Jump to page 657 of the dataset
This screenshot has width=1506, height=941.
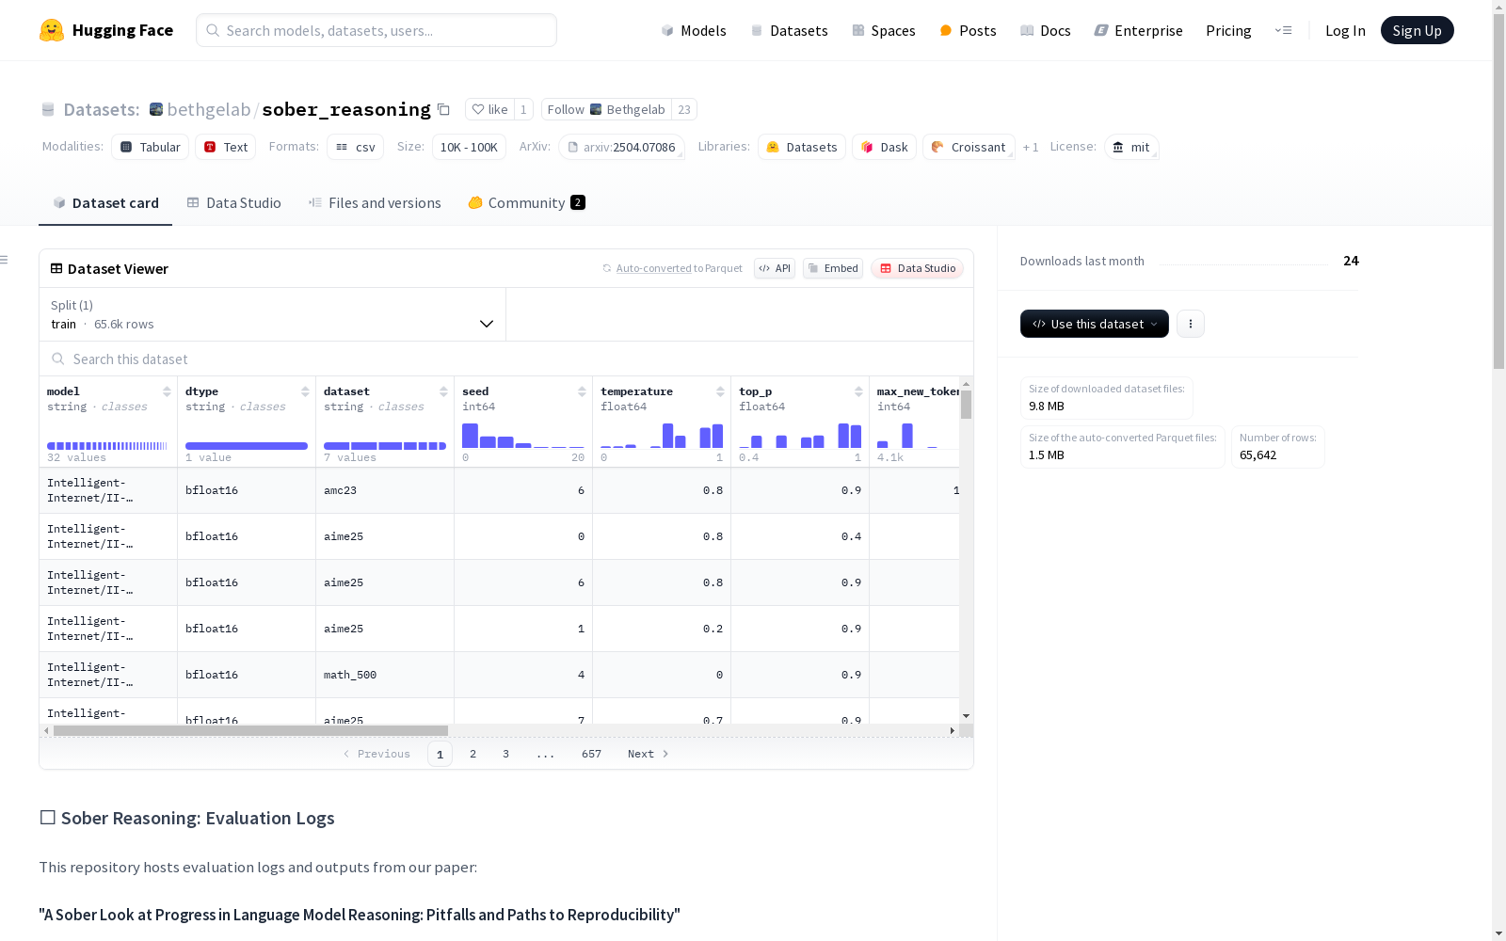point(591,754)
